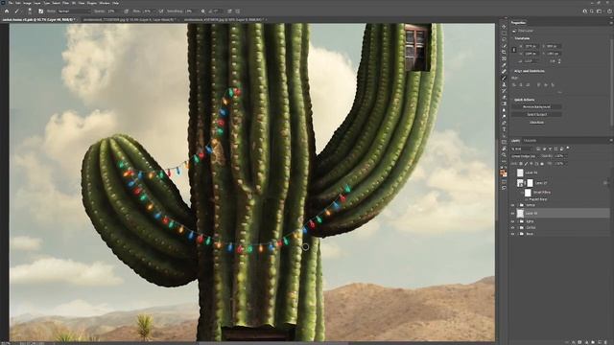Select the Clone Stamp tool
The image size is (614, 345).
click(504, 84)
